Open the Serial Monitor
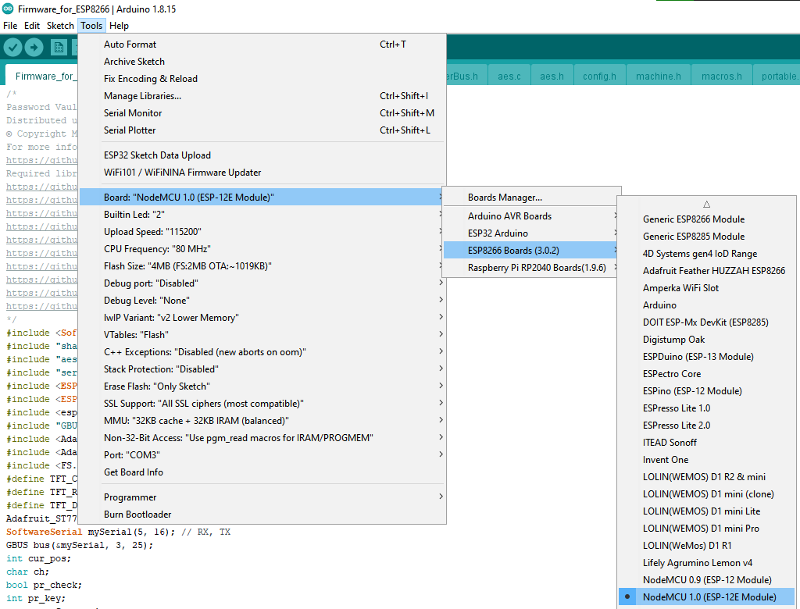The image size is (800, 609). 262,113
